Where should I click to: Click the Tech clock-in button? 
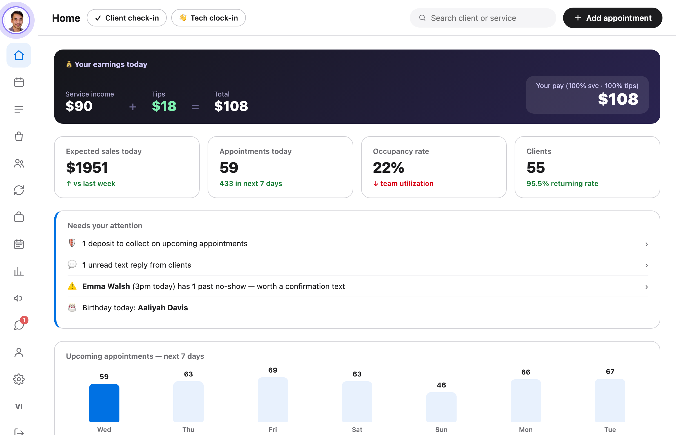208,18
